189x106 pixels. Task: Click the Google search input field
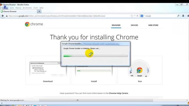pyautogui.click(x=161, y=16)
